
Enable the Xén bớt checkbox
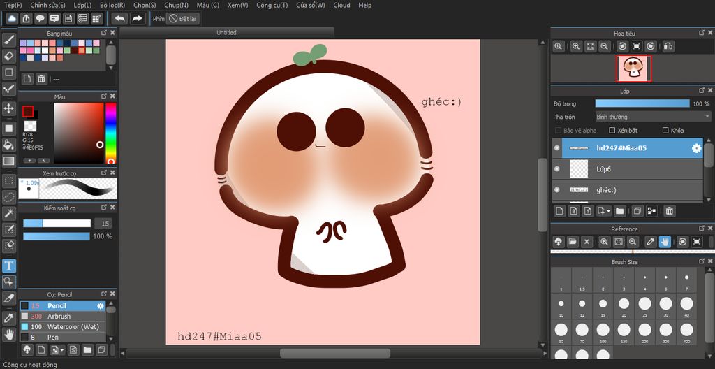tap(612, 131)
